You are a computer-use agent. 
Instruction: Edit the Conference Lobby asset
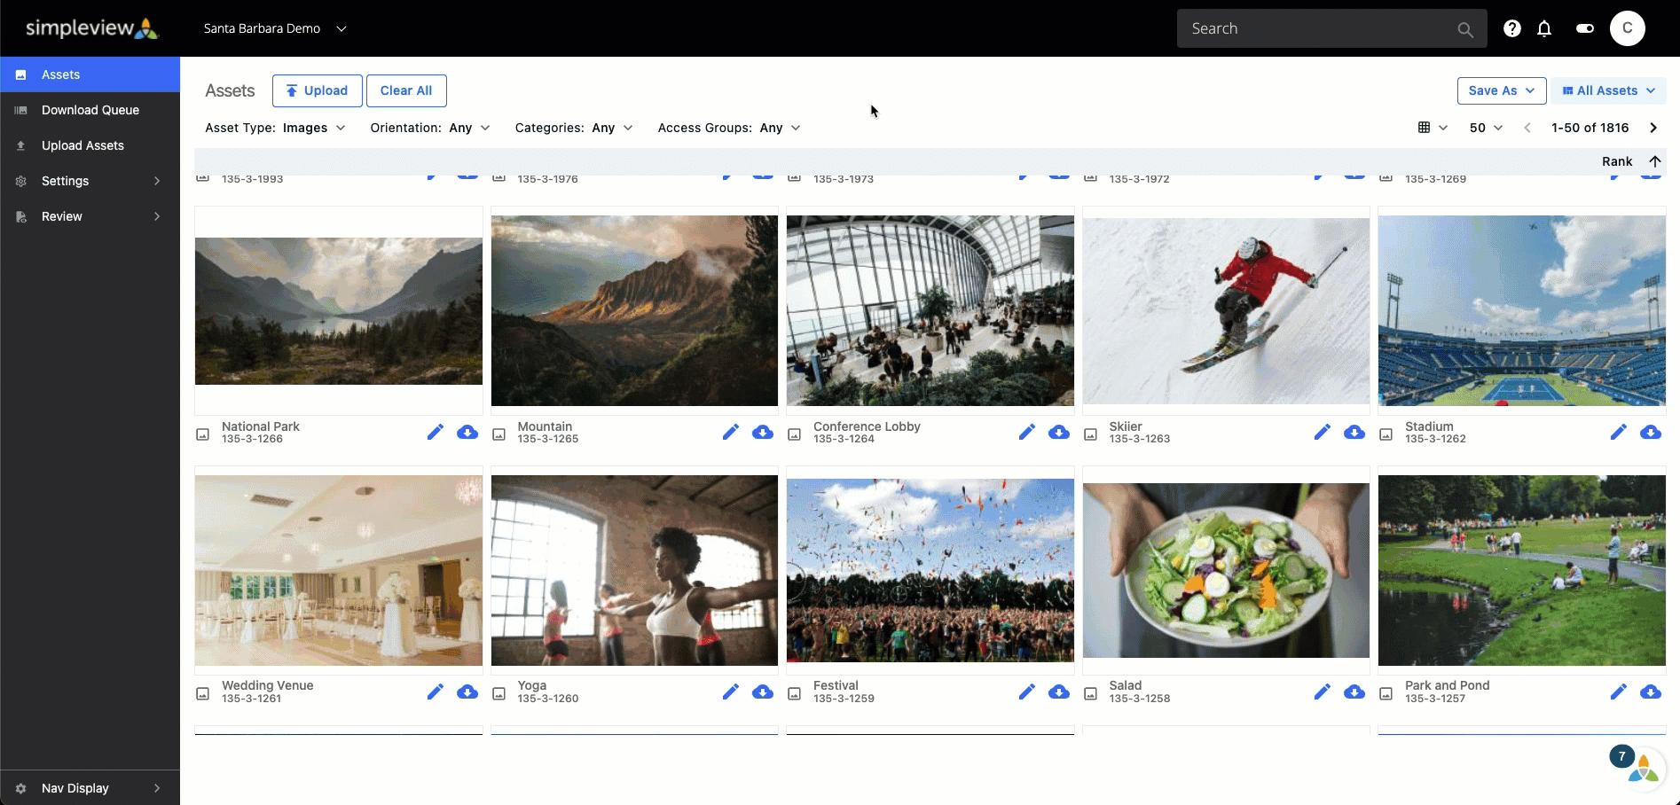1027,432
